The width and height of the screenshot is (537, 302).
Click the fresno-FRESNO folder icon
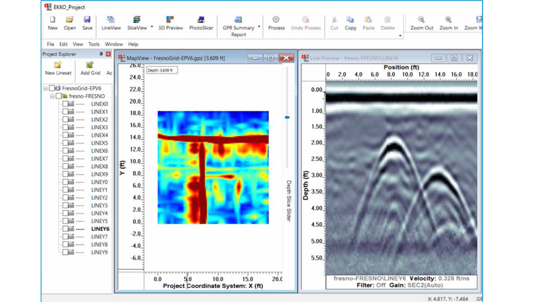coord(65,96)
